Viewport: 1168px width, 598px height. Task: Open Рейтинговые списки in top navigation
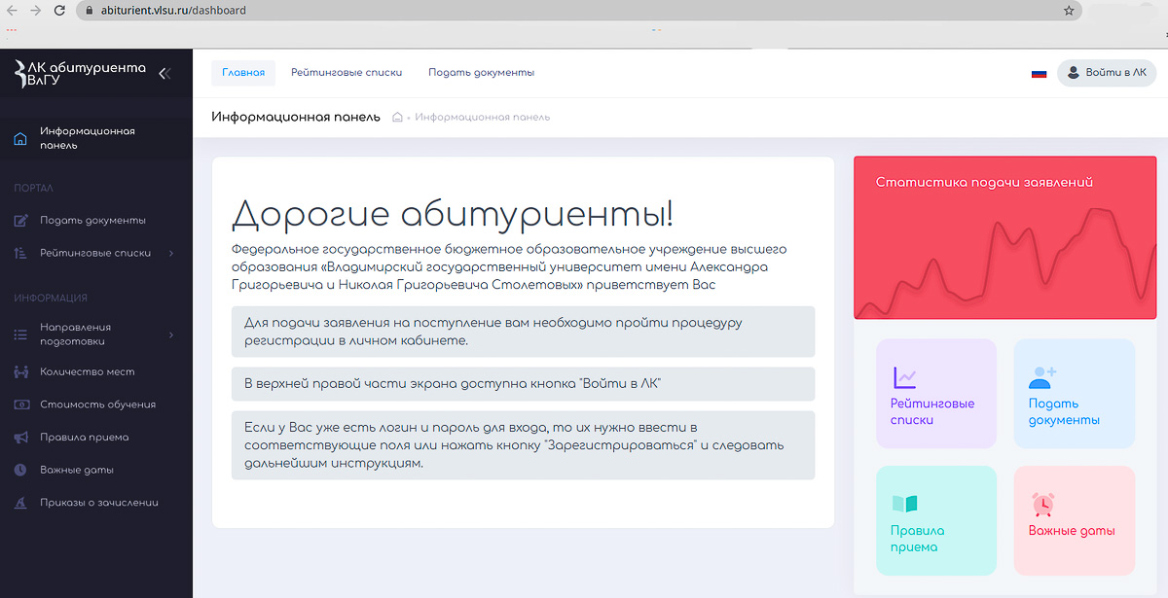[347, 73]
